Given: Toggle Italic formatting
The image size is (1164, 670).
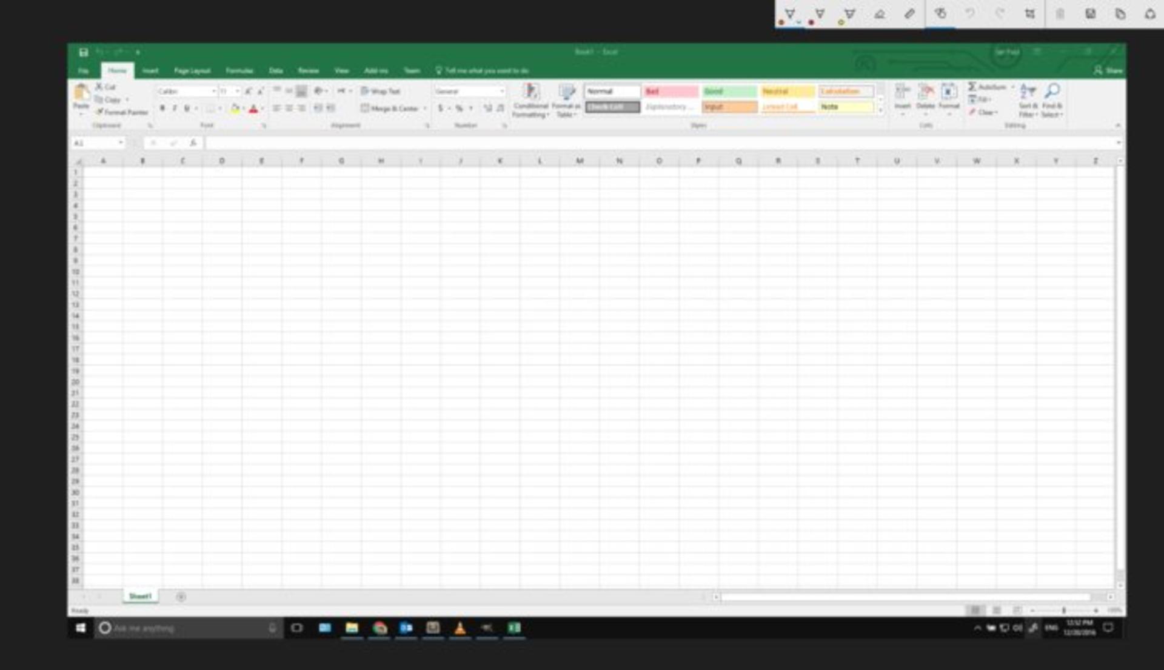Looking at the screenshot, I should [x=175, y=109].
